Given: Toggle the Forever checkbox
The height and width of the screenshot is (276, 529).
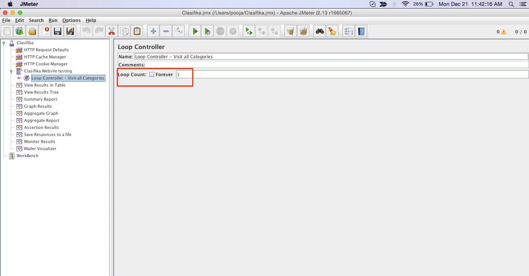Looking at the screenshot, I should (x=152, y=75).
